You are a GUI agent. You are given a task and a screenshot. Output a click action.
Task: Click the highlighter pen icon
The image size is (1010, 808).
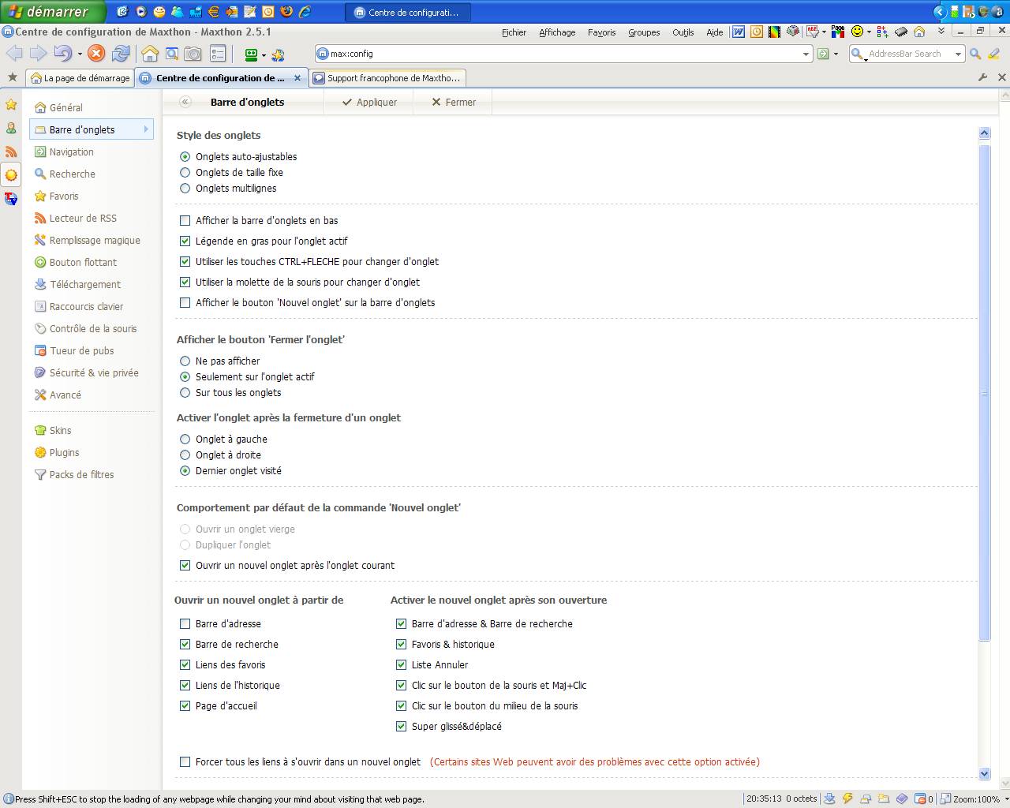coord(994,54)
